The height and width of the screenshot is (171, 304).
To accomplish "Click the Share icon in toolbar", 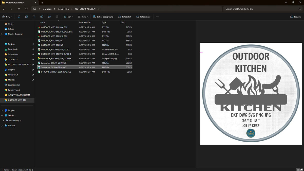I will pos(49,17).
